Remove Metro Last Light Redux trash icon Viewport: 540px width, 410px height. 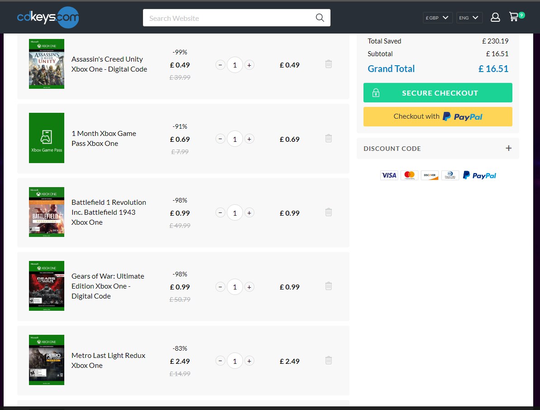(329, 360)
